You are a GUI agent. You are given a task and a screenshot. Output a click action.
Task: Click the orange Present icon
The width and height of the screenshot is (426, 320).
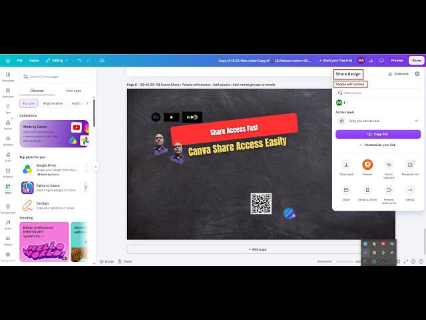click(367, 165)
